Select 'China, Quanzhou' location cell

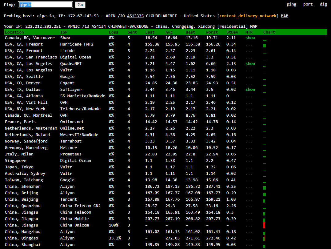22,206
